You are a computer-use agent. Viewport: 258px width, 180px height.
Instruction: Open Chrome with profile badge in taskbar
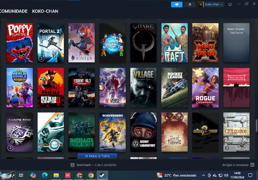[x=79, y=175]
